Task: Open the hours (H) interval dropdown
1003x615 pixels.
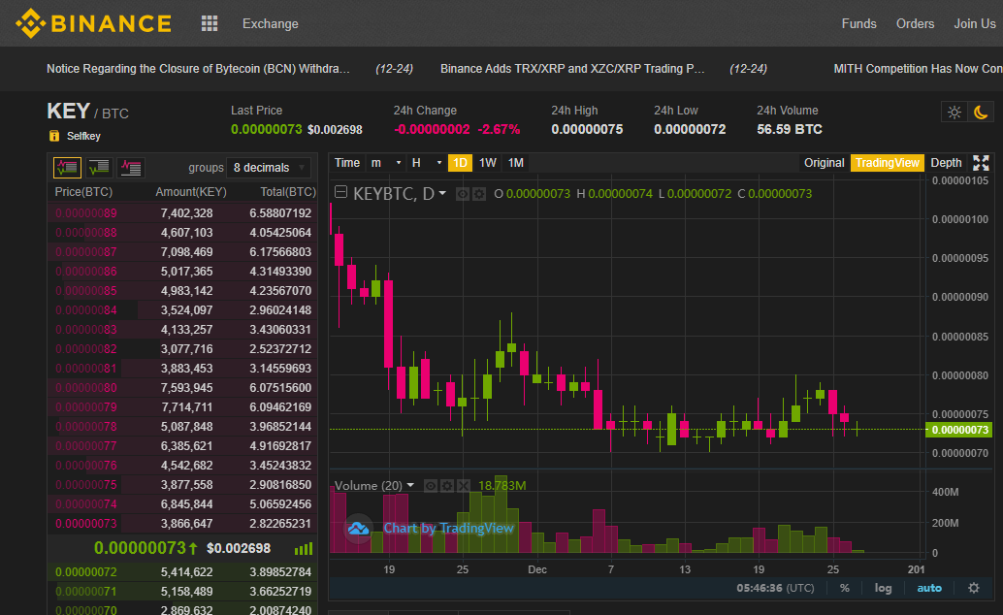Action: 427,163
